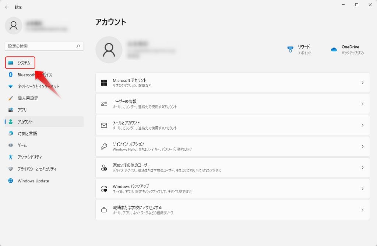
Task: Select 個人用設定 in the sidebar
Action: click(x=44, y=98)
